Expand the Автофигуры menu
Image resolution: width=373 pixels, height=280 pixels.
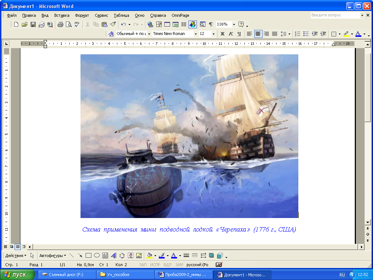52,256
